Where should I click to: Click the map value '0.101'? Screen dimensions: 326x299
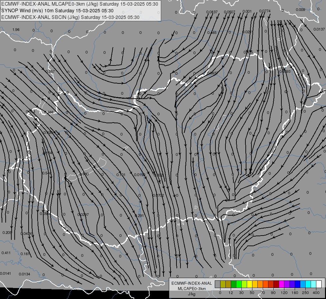(x=121, y=175)
